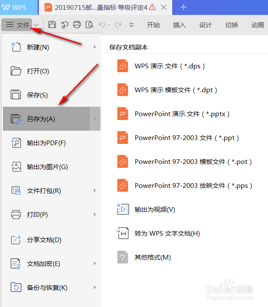Screen dimensions: 268x307
Task: Click the floppy icon beside 保存(S)
Action: point(16,95)
